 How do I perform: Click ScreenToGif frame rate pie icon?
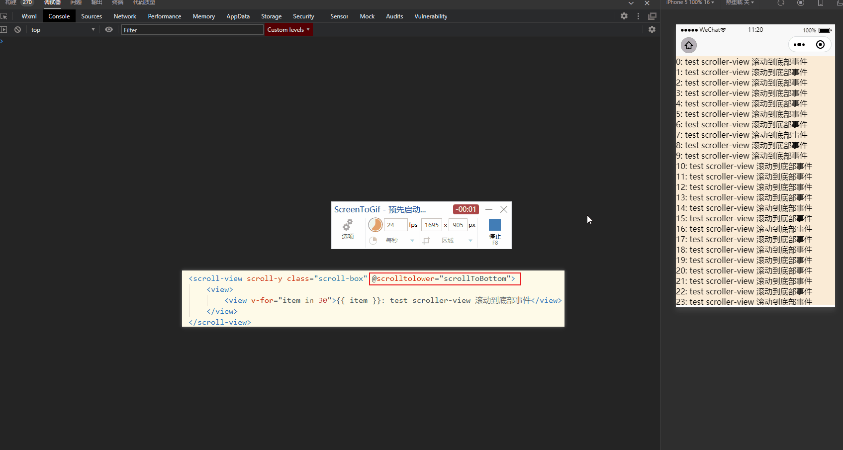click(x=375, y=225)
